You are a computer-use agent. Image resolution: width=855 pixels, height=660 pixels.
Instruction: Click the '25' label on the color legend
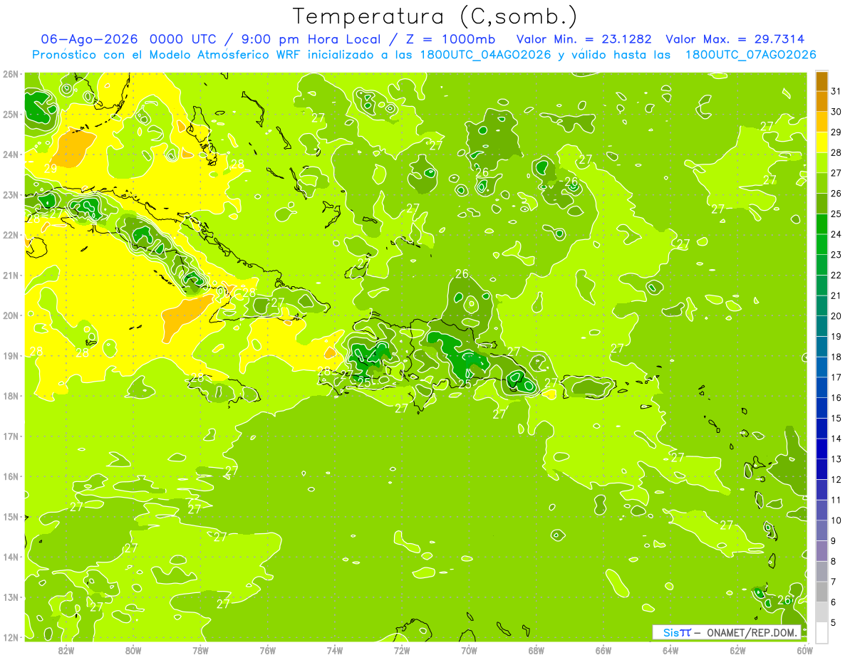[x=836, y=214]
